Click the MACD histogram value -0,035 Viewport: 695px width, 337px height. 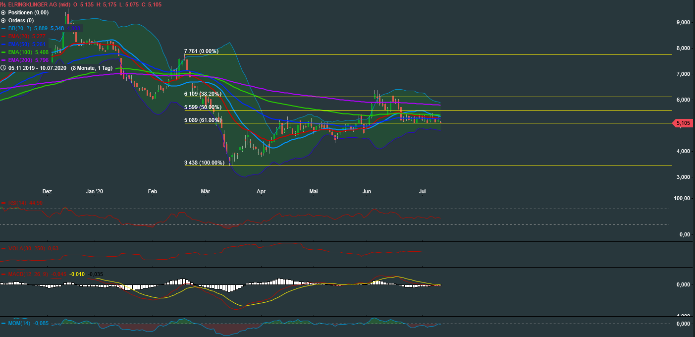point(95,274)
